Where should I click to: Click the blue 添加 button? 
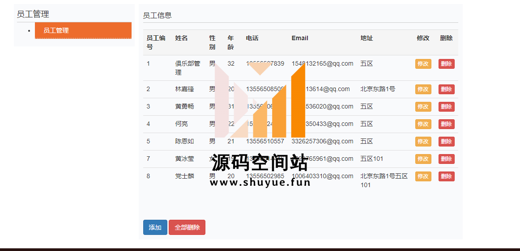point(155,227)
